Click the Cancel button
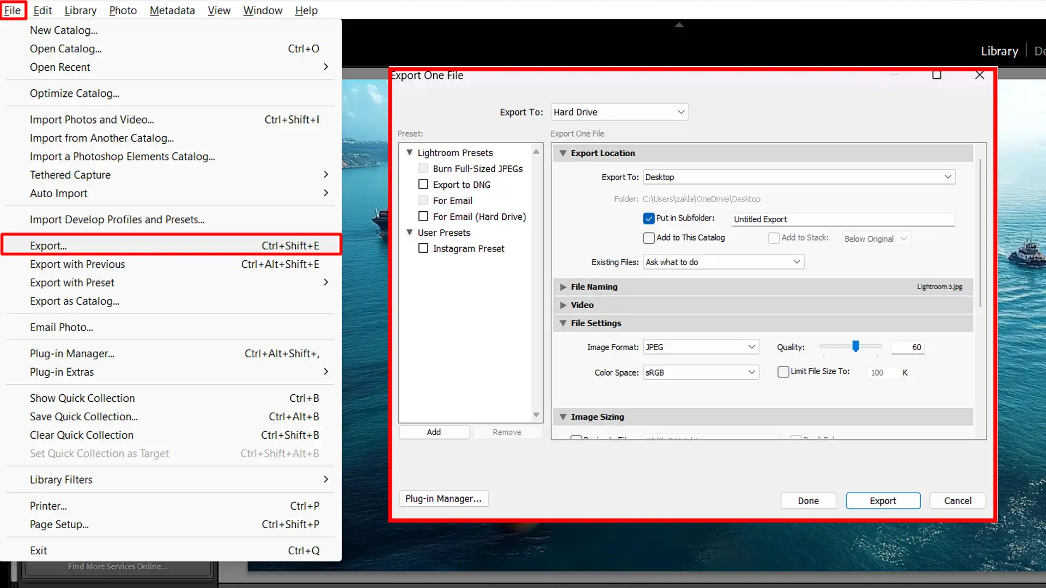The height and width of the screenshot is (588, 1046). point(958,500)
